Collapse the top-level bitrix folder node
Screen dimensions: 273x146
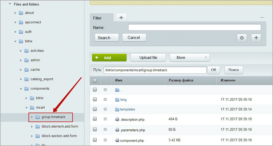(15, 42)
